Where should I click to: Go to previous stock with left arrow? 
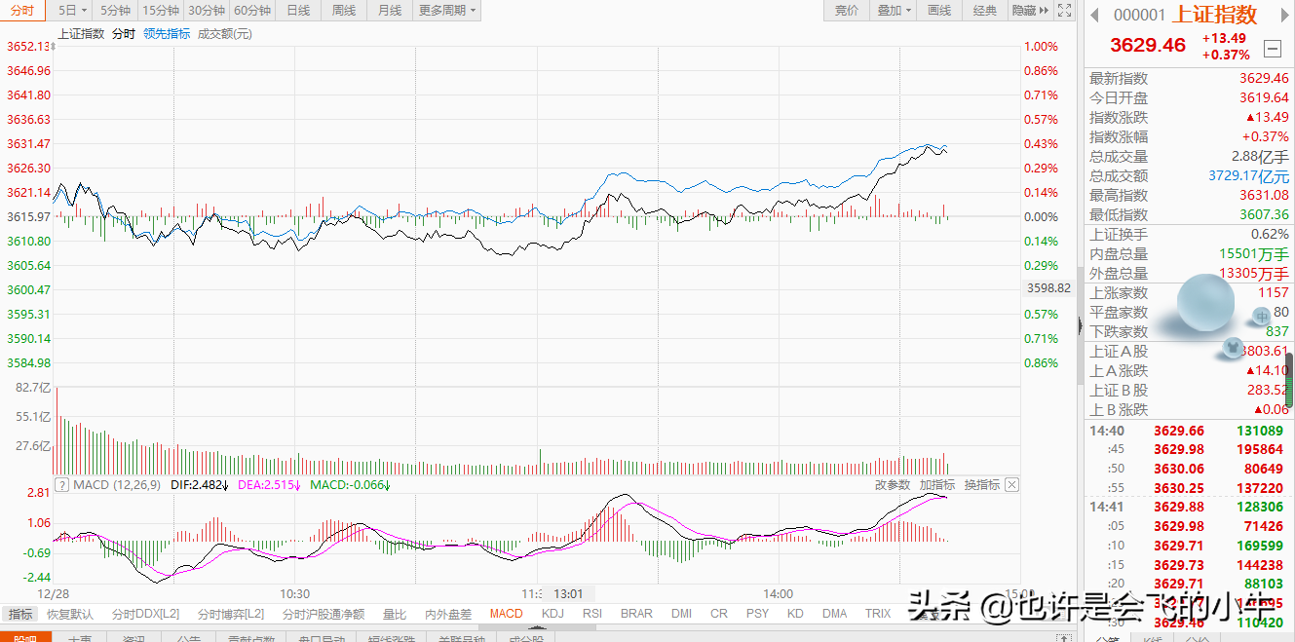(x=1094, y=15)
